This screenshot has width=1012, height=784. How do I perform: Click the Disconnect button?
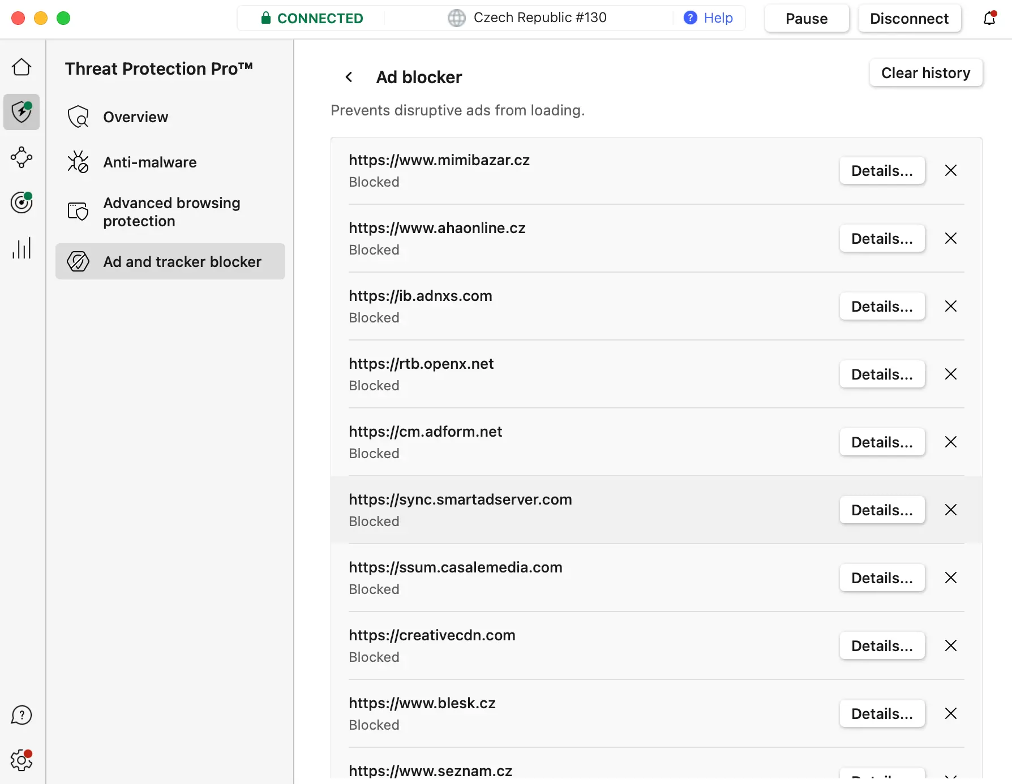point(909,19)
